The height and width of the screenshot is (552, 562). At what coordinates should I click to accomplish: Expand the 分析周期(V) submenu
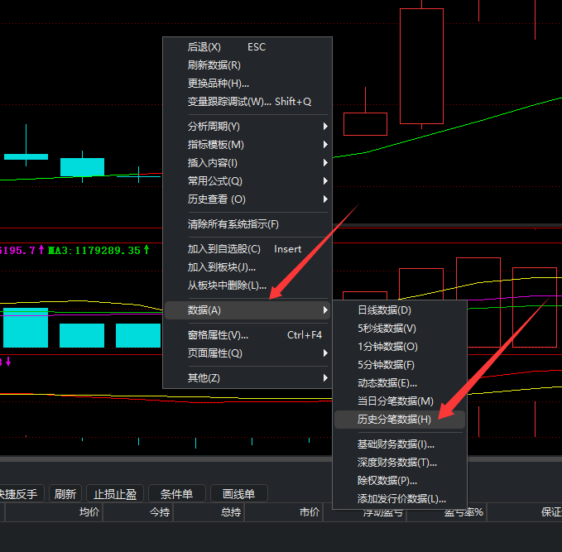point(214,127)
